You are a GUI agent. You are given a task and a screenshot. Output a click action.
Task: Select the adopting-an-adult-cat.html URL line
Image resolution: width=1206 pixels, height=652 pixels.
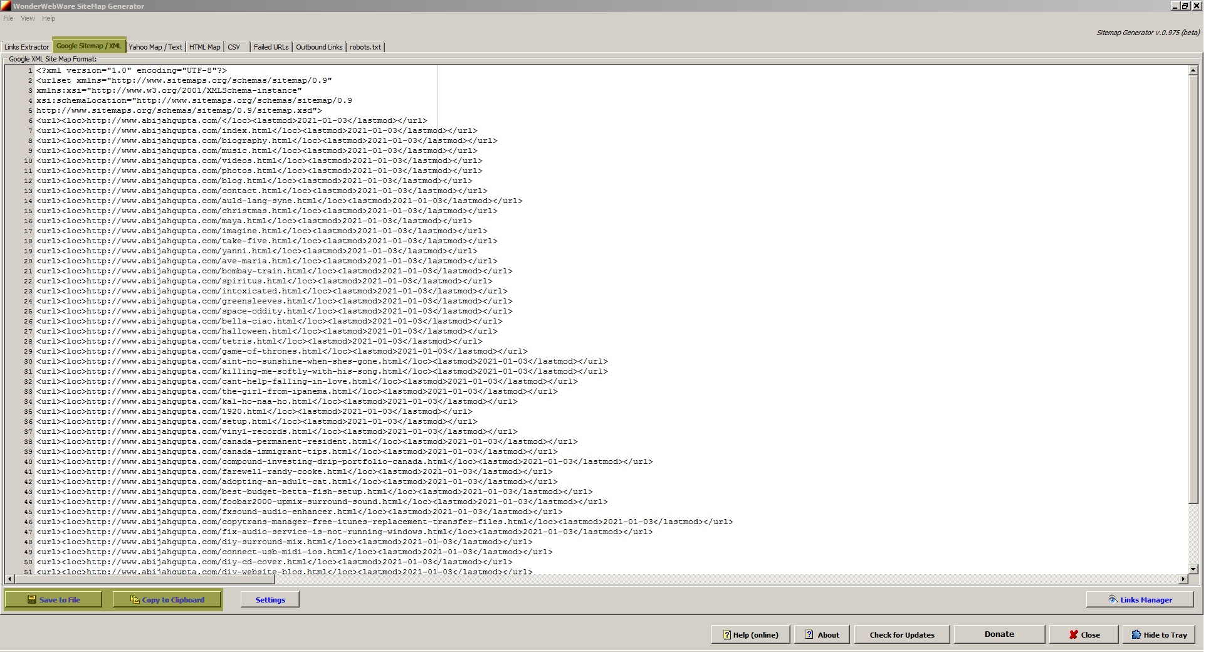(x=297, y=481)
